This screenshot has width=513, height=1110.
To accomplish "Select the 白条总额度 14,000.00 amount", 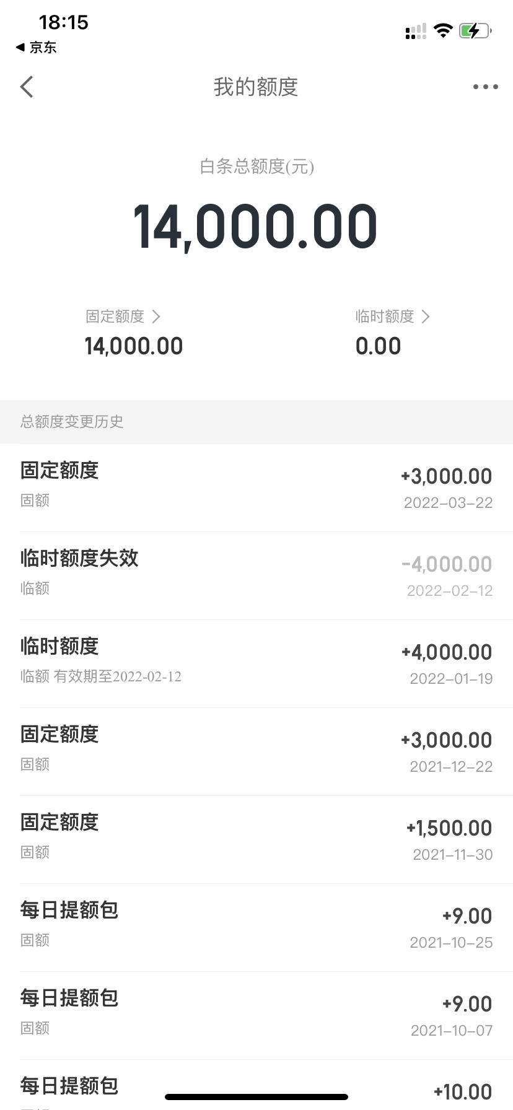I will (x=255, y=227).
